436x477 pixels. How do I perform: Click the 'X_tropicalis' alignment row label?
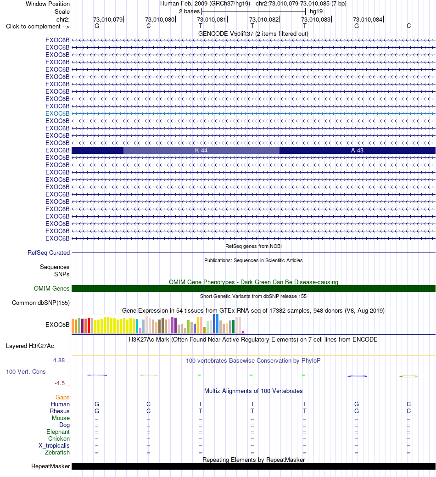click(54, 446)
